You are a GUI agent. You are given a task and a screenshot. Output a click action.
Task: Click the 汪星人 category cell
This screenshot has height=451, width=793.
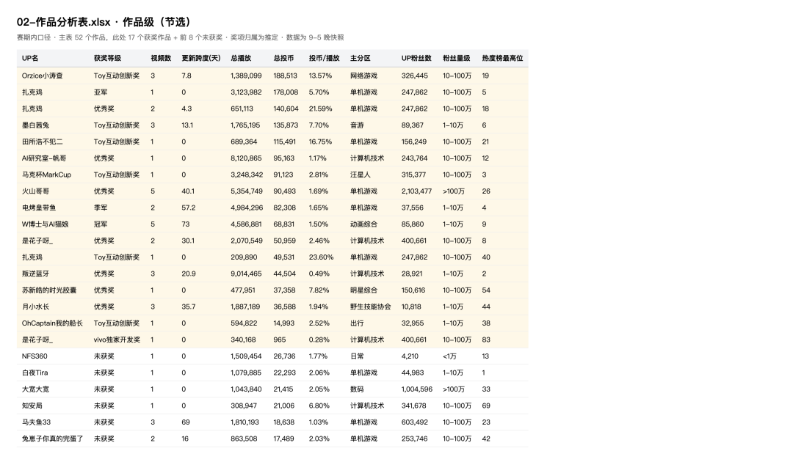click(360, 175)
